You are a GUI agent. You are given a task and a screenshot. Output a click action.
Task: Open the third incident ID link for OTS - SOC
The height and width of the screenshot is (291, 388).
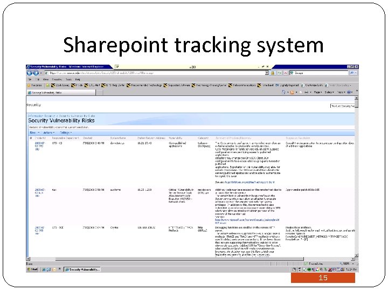click(x=39, y=231)
